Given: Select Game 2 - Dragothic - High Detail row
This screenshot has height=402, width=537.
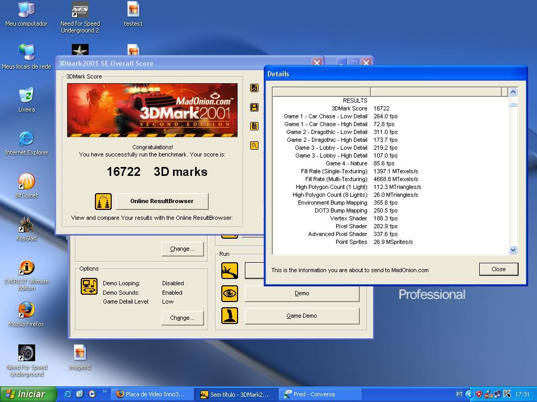Looking at the screenshot, I should [390, 140].
